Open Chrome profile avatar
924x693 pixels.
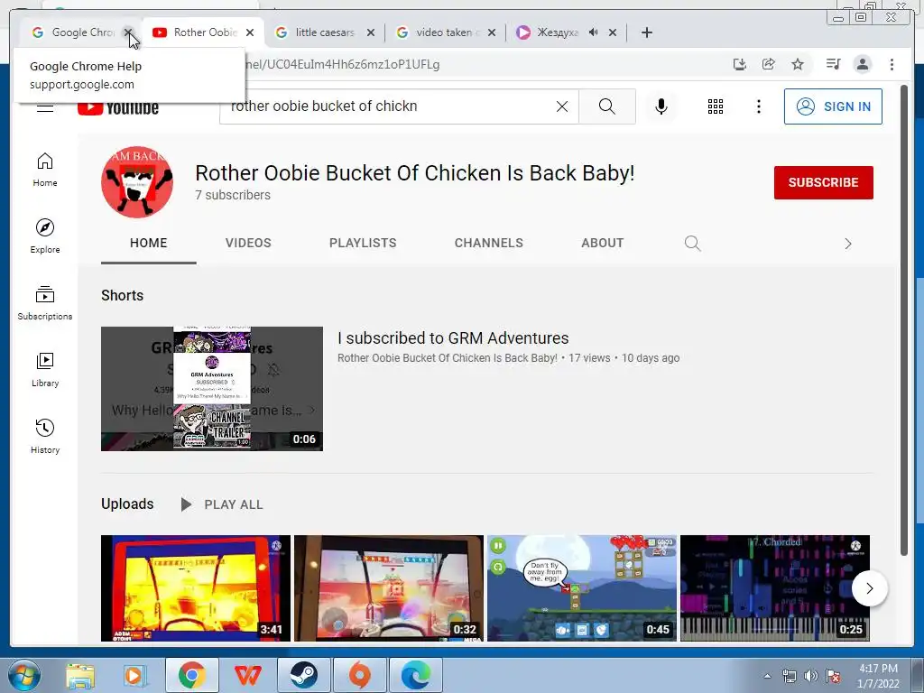click(x=862, y=64)
